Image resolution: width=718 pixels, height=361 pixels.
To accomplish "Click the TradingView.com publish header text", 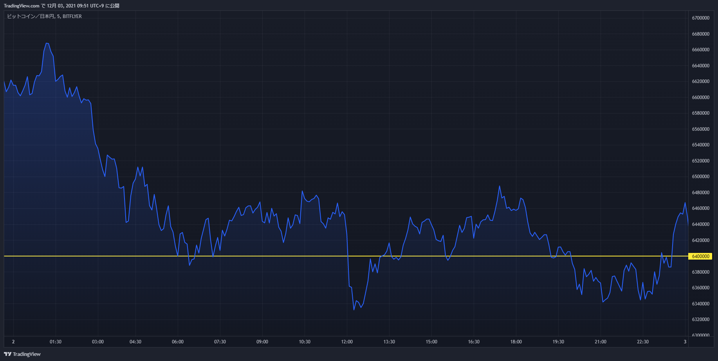I will [x=61, y=6].
